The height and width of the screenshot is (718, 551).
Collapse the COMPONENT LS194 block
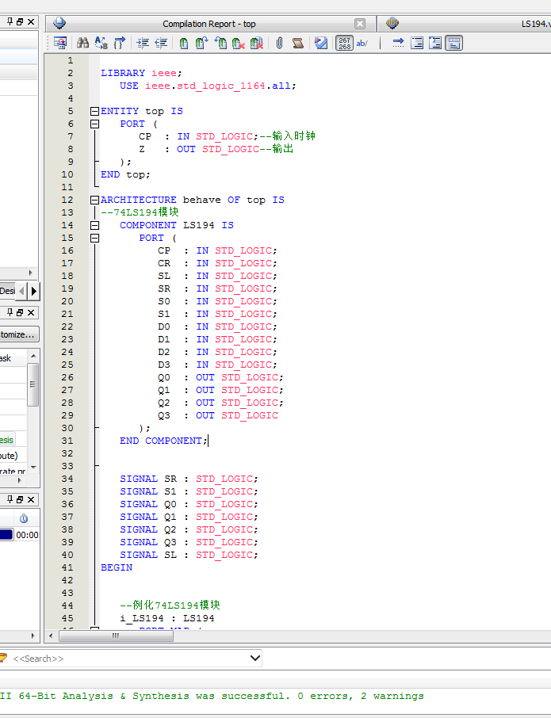[x=95, y=225]
